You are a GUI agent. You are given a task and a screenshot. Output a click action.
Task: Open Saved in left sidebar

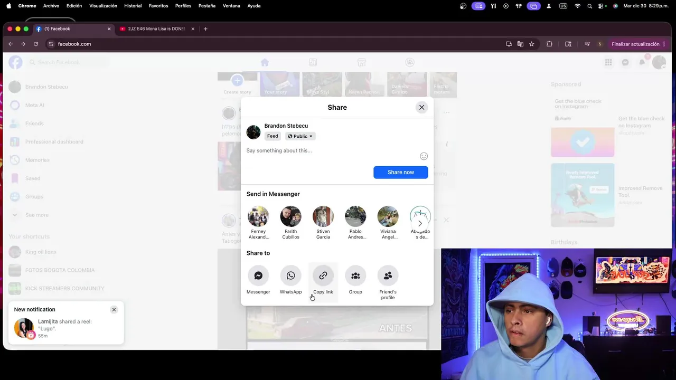tap(33, 178)
